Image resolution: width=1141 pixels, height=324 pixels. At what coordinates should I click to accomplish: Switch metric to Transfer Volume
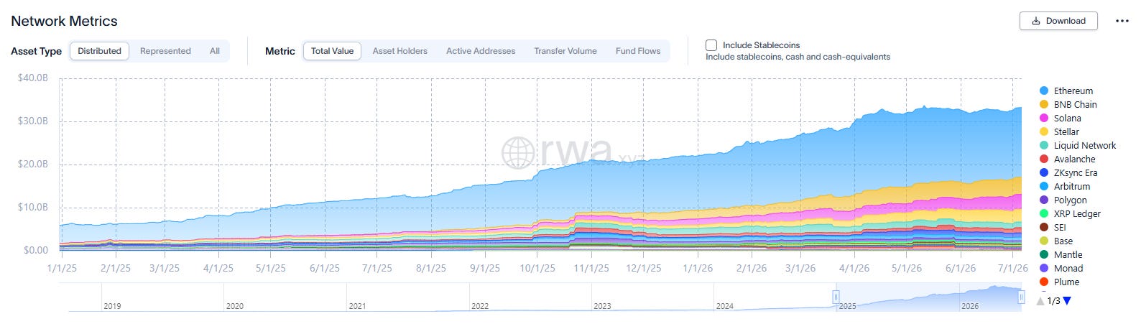pyautogui.click(x=565, y=51)
